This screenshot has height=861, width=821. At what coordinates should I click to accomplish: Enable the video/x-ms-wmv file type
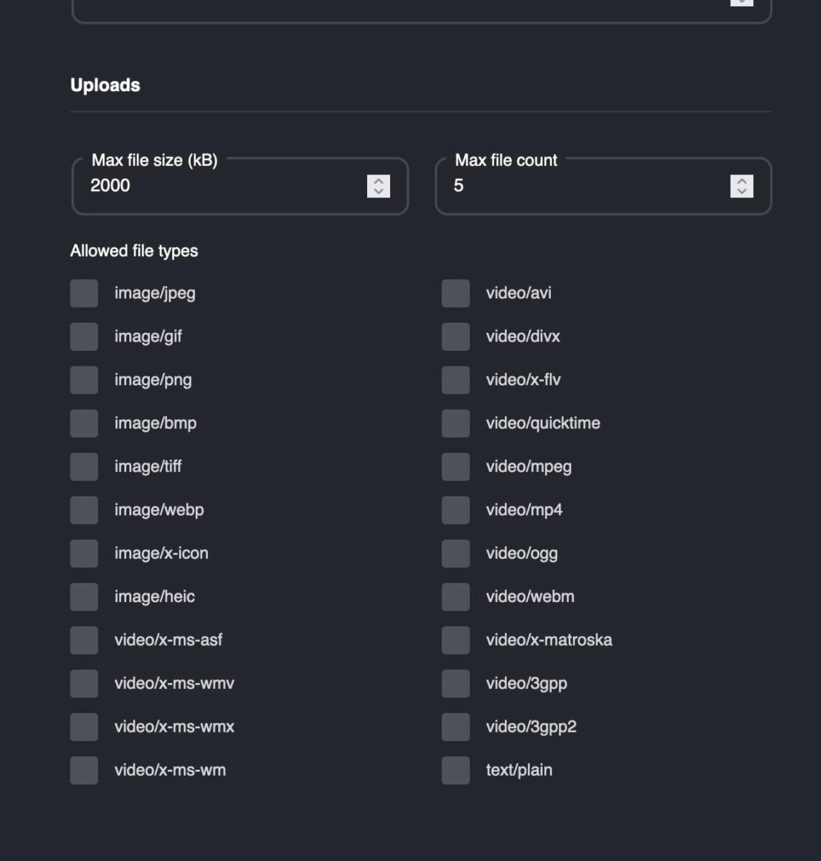[x=83, y=683]
